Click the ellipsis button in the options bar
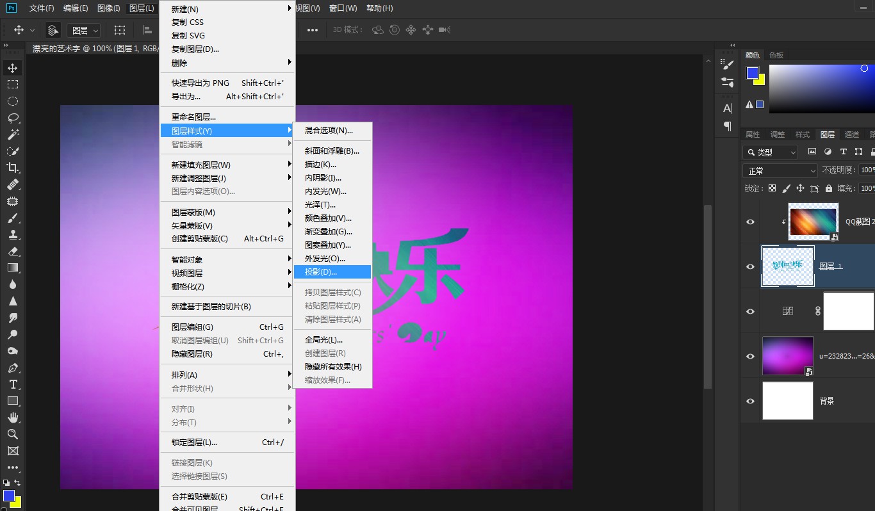Screen dimensions: 875x511 [313, 29]
